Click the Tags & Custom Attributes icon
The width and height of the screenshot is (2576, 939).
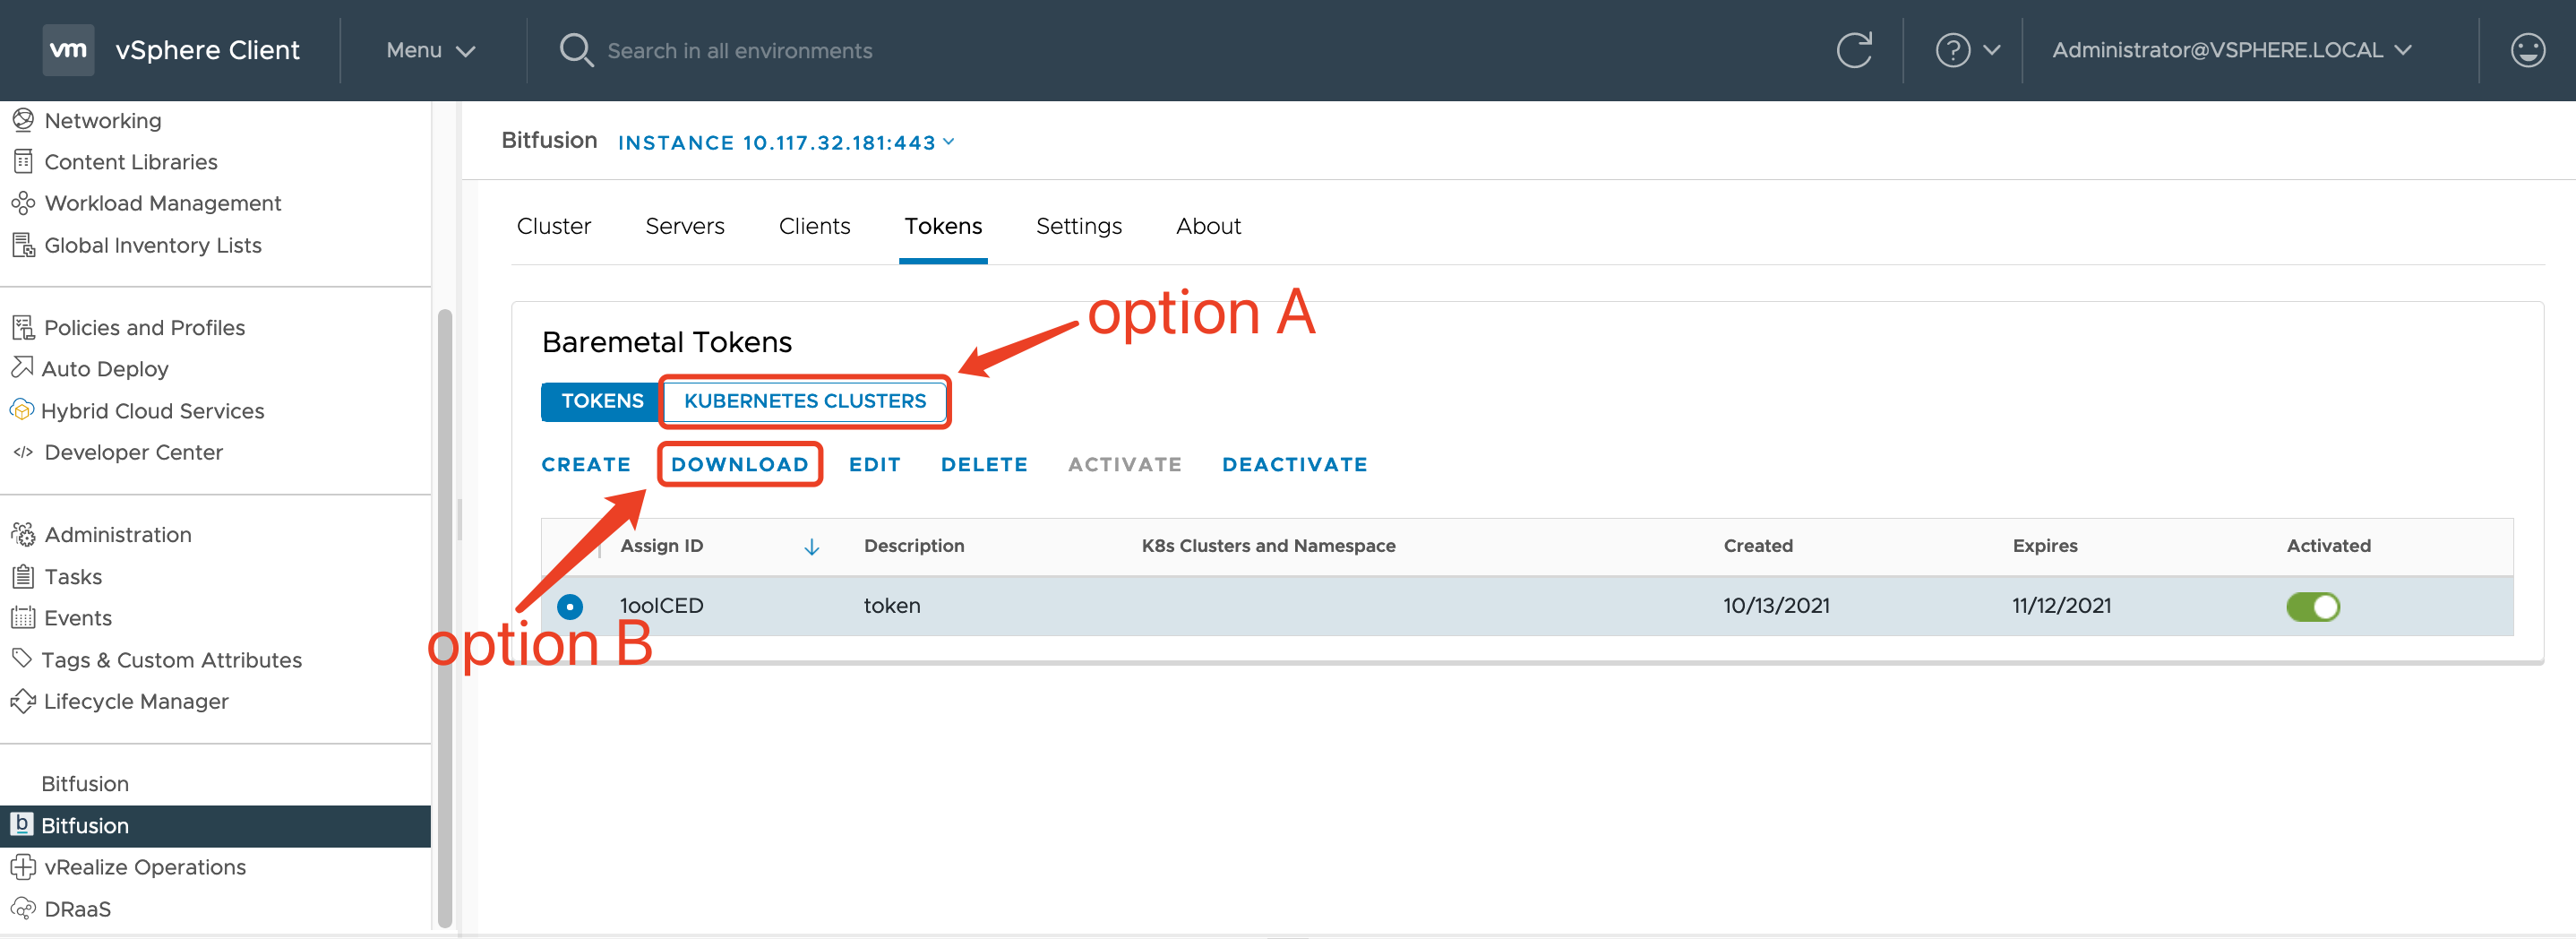pyautogui.click(x=22, y=658)
